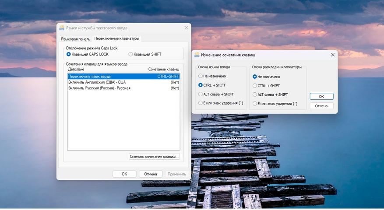Click 'Сменить сочетание клавиш...' button
This screenshot has height=210, width=384.
point(154,157)
